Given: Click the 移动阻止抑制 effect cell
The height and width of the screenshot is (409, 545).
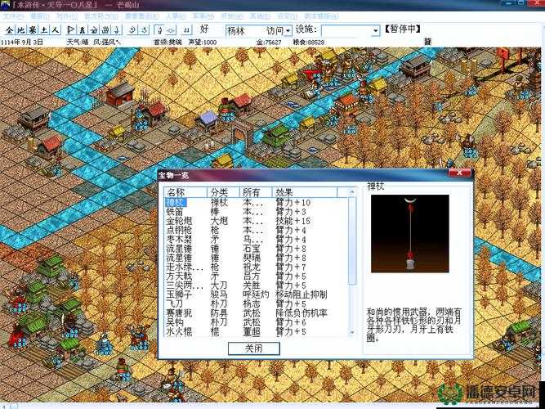Looking at the screenshot, I should (302, 294).
